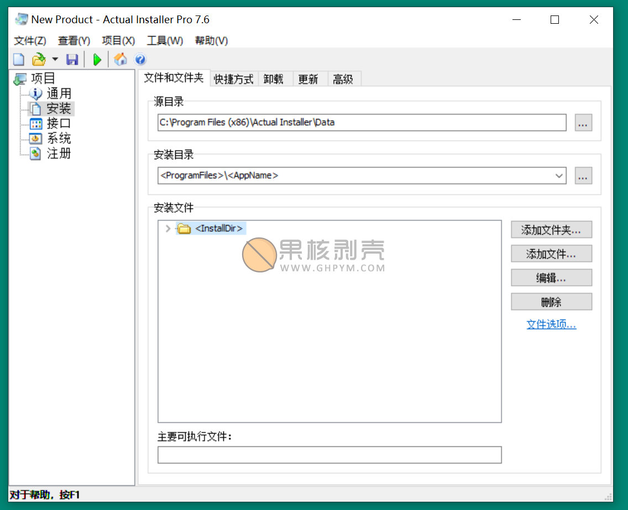The height and width of the screenshot is (510, 628).
Task: Click the 添加文件夹... button
Action: click(x=551, y=230)
